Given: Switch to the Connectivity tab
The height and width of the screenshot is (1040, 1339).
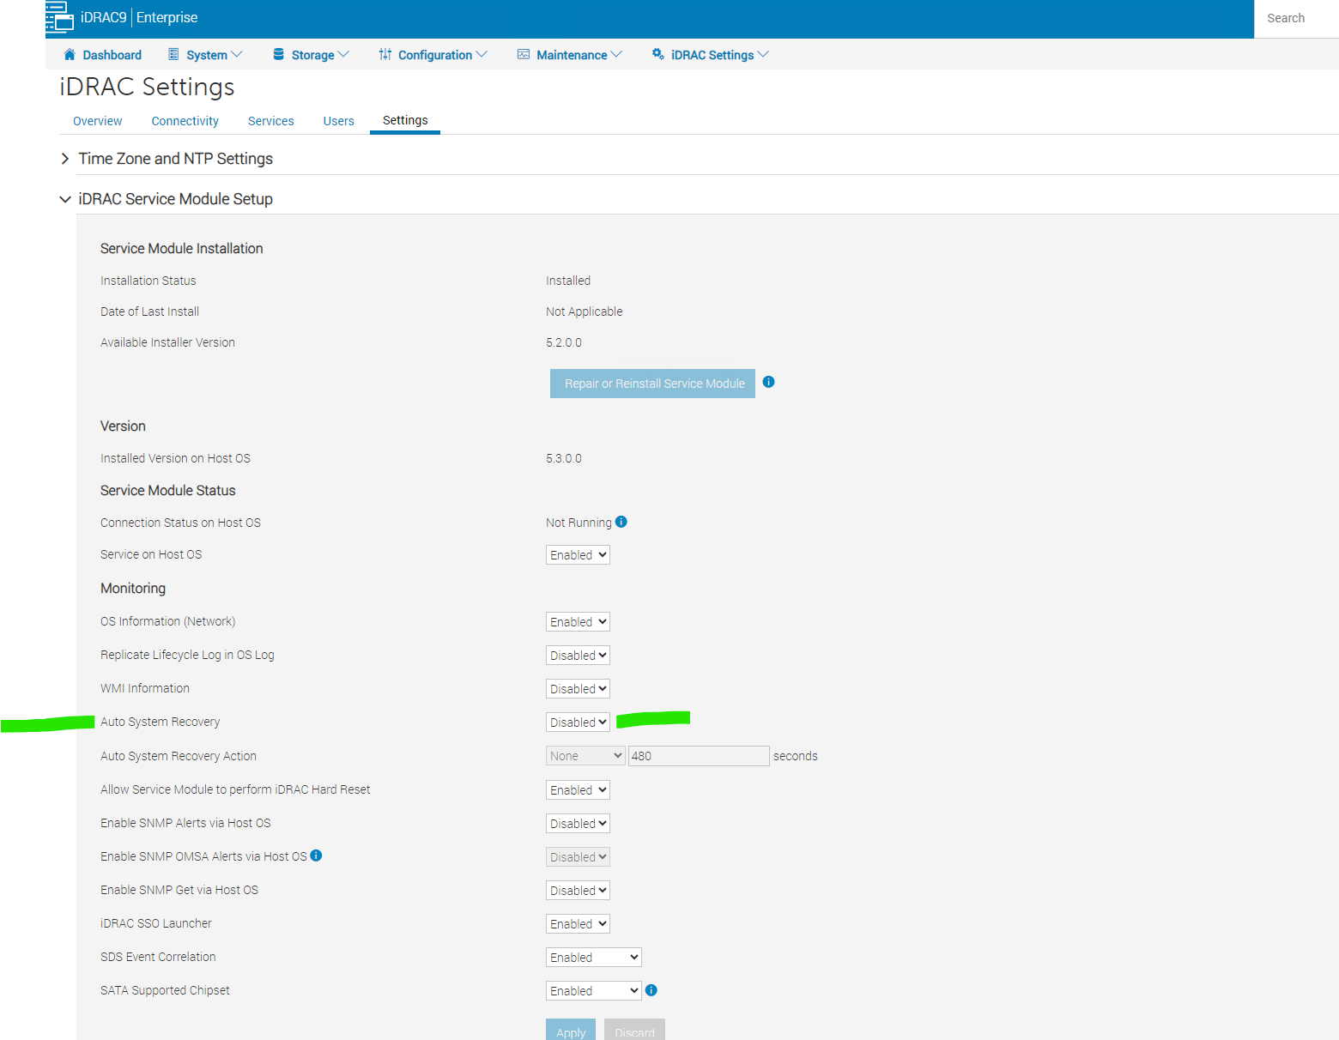Looking at the screenshot, I should click(x=185, y=121).
